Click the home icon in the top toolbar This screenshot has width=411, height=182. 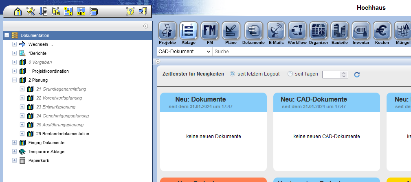pos(18,11)
